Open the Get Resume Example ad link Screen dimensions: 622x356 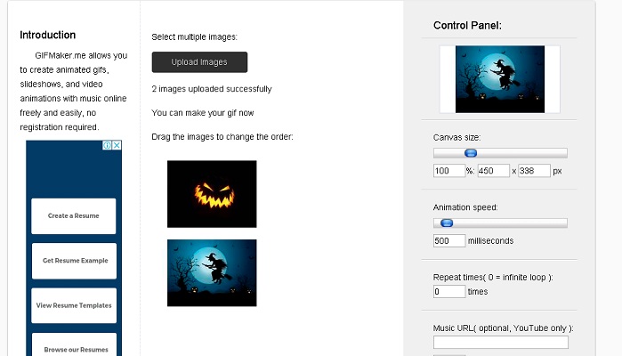[x=74, y=261]
